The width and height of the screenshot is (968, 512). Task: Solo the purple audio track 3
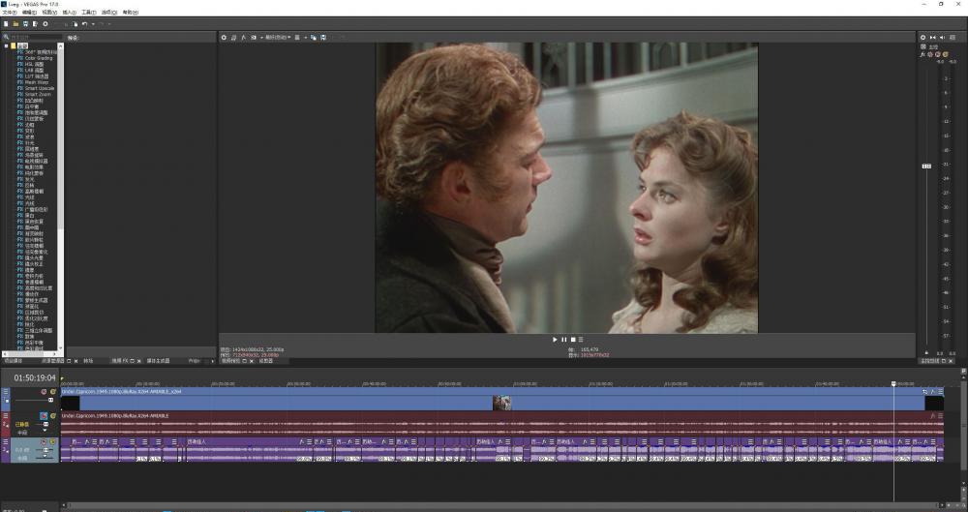click(x=53, y=442)
